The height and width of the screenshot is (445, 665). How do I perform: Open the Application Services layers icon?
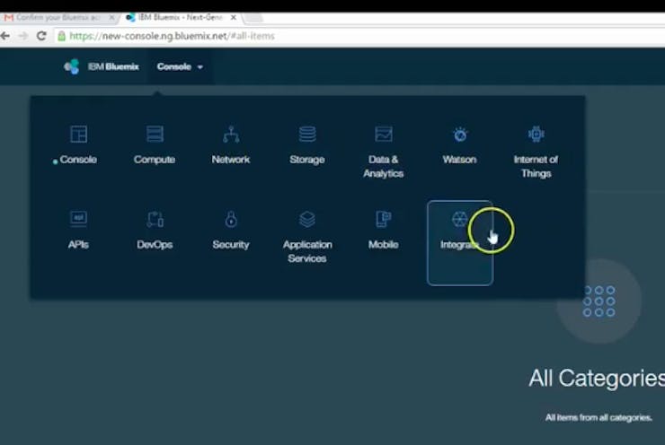tap(307, 219)
